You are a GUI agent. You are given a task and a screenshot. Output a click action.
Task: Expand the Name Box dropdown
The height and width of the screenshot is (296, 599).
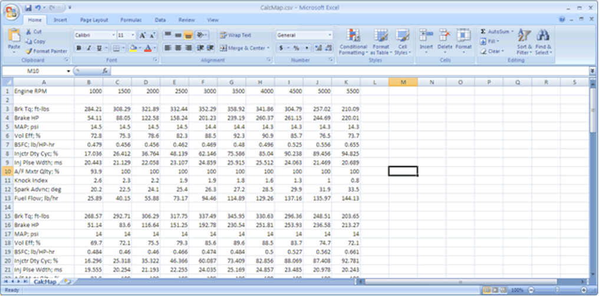click(69, 71)
